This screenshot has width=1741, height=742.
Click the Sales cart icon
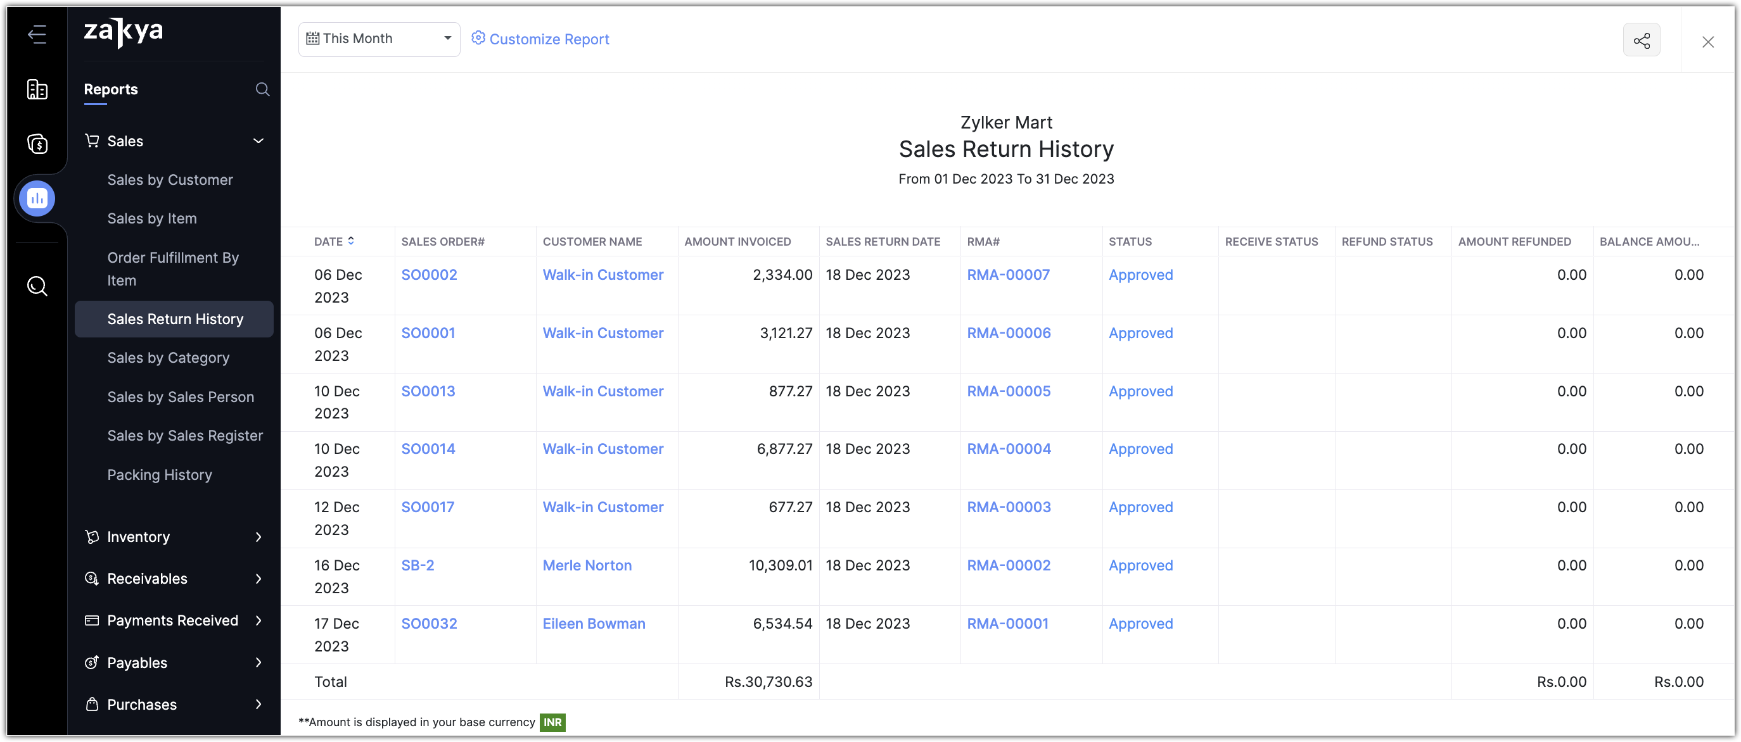pyautogui.click(x=92, y=141)
